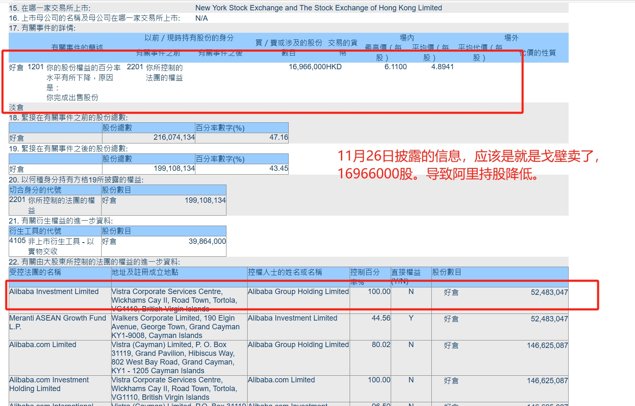This screenshot has width=635, height=406.
Task: Click the heading '22. 有關由大股東所控制的法團的權益的進一步資料:'
Action: pos(95,262)
